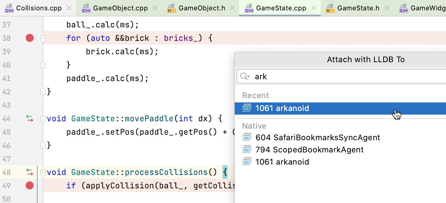This screenshot has height=203, width=446.
Task: Select recent process 1061 arkanoid
Action: (282, 108)
